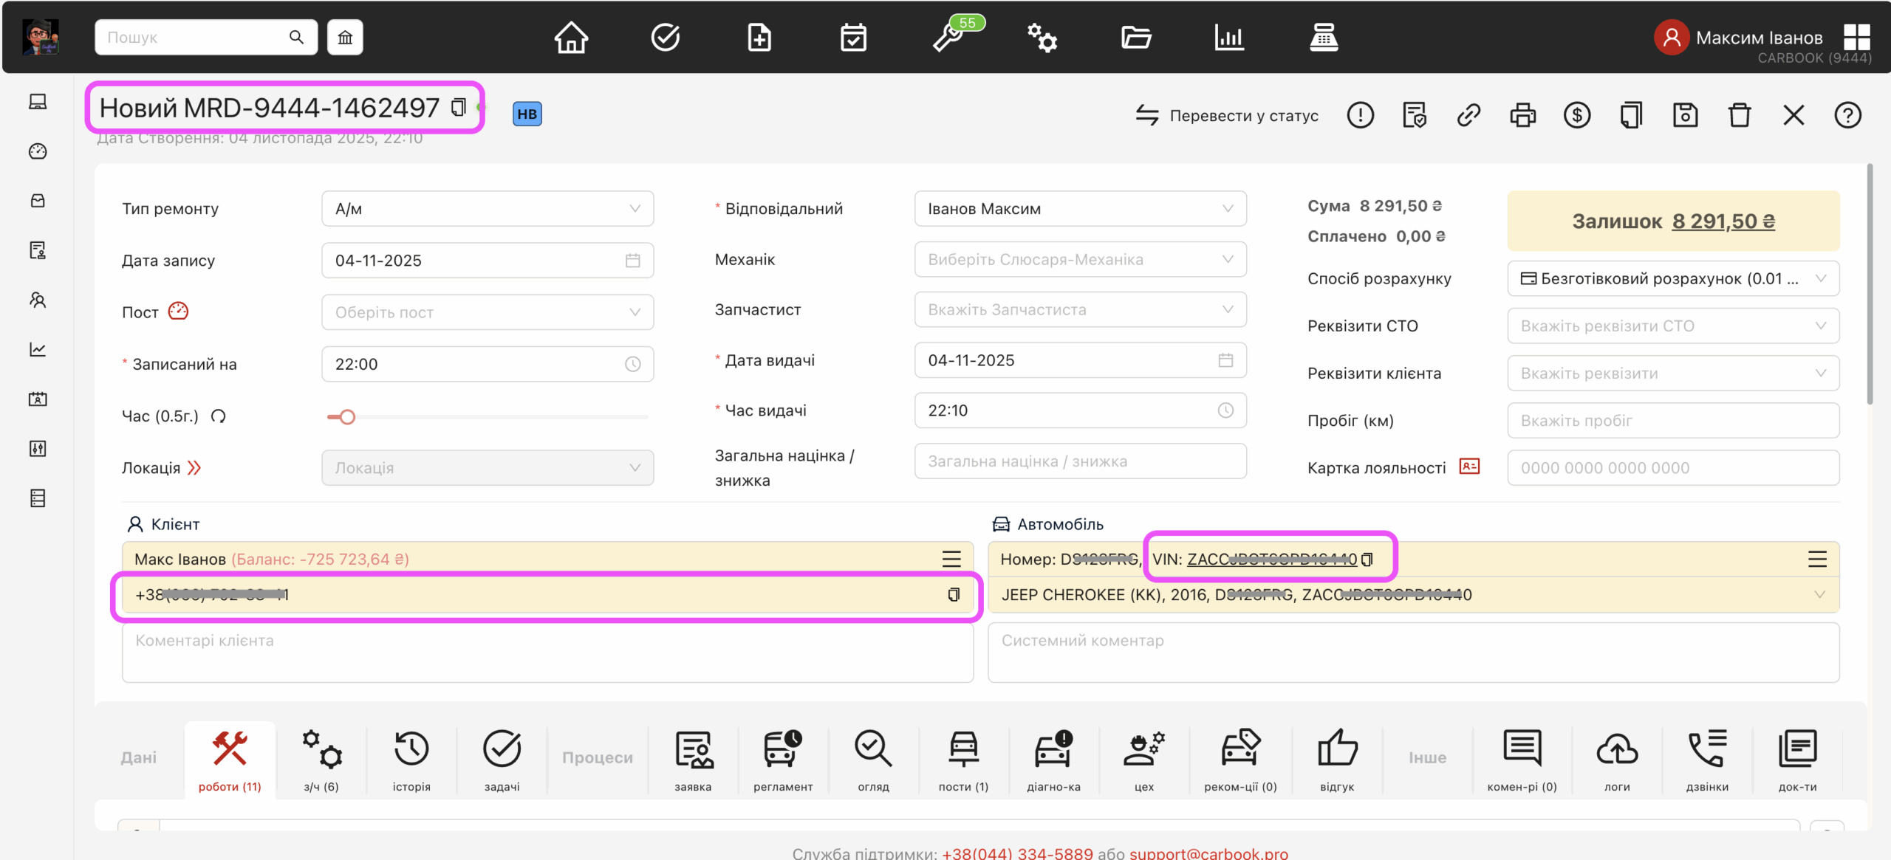Click the Перевести у статус button
The height and width of the screenshot is (860, 1891).
[1228, 115]
